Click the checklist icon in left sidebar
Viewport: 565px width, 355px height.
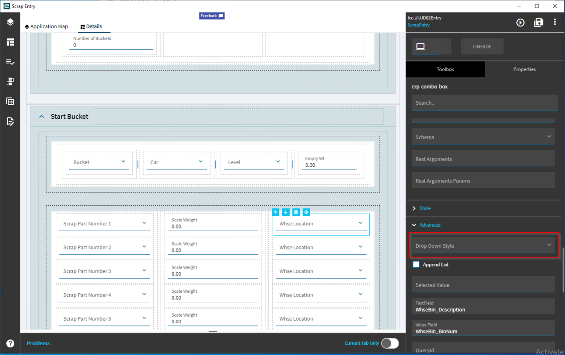tap(10, 62)
